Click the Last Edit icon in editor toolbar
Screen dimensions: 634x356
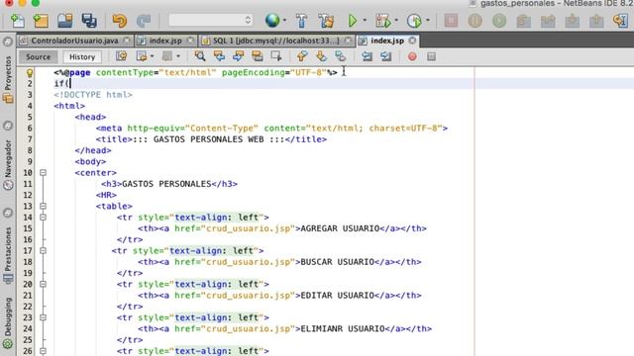tap(121, 56)
